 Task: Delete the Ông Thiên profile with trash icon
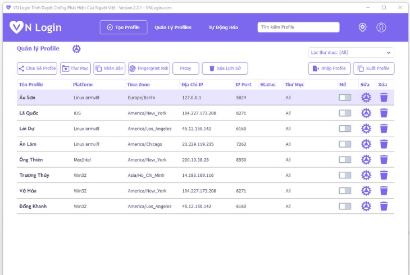coord(384,160)
